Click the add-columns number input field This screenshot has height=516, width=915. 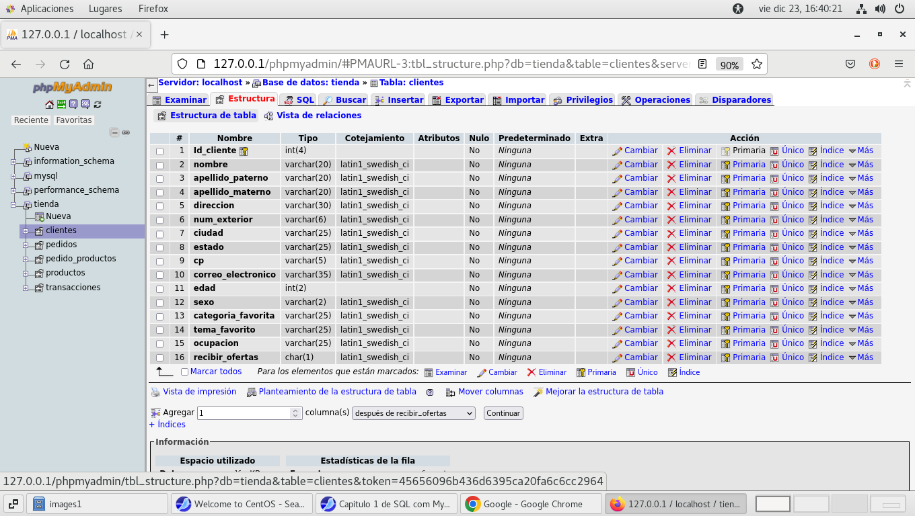pos(244,413)
